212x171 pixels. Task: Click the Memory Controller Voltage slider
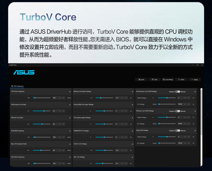point(104,98)
